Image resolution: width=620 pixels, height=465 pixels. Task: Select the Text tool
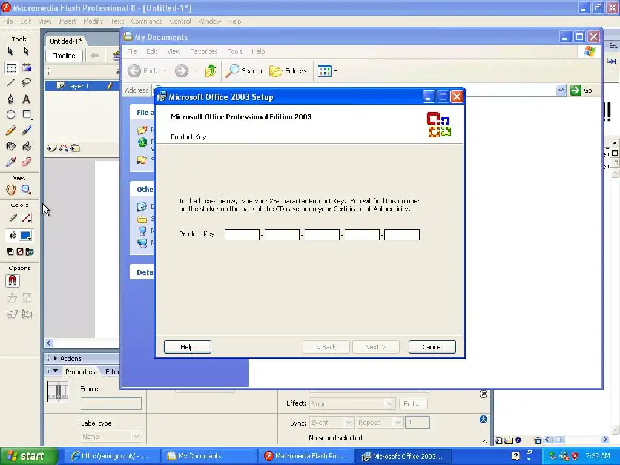coord(26,99)
